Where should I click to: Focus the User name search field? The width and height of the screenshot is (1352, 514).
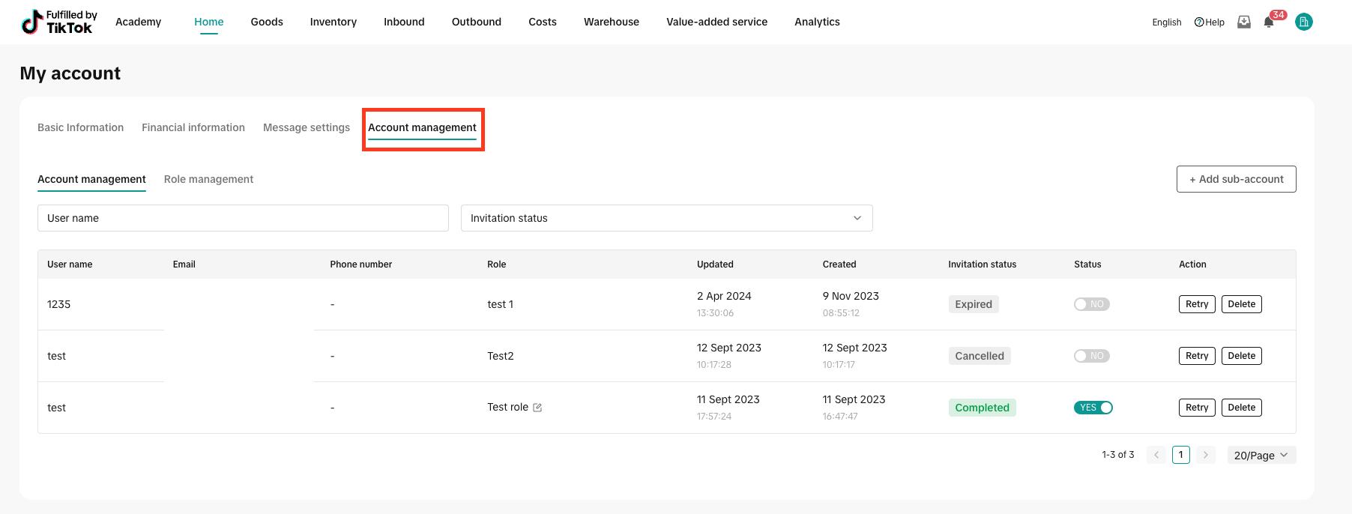[243, 218]
